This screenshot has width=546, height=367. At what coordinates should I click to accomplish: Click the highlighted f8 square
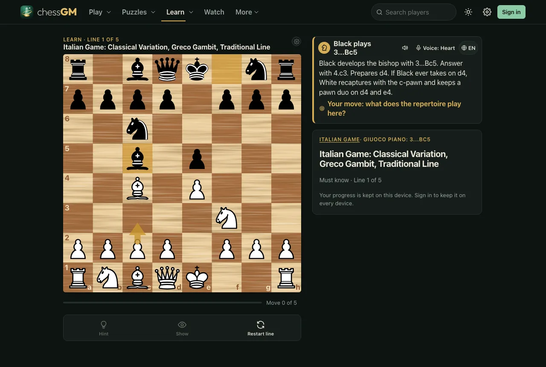(x=227, y=69)
